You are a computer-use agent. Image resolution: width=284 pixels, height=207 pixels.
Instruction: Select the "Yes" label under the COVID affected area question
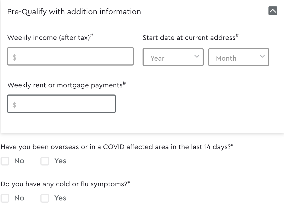(60, 161)
